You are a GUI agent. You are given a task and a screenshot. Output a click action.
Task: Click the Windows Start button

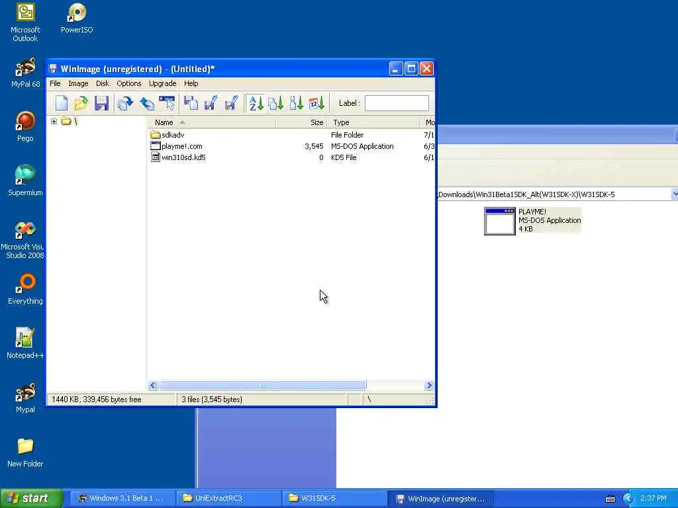pos(32,498)
